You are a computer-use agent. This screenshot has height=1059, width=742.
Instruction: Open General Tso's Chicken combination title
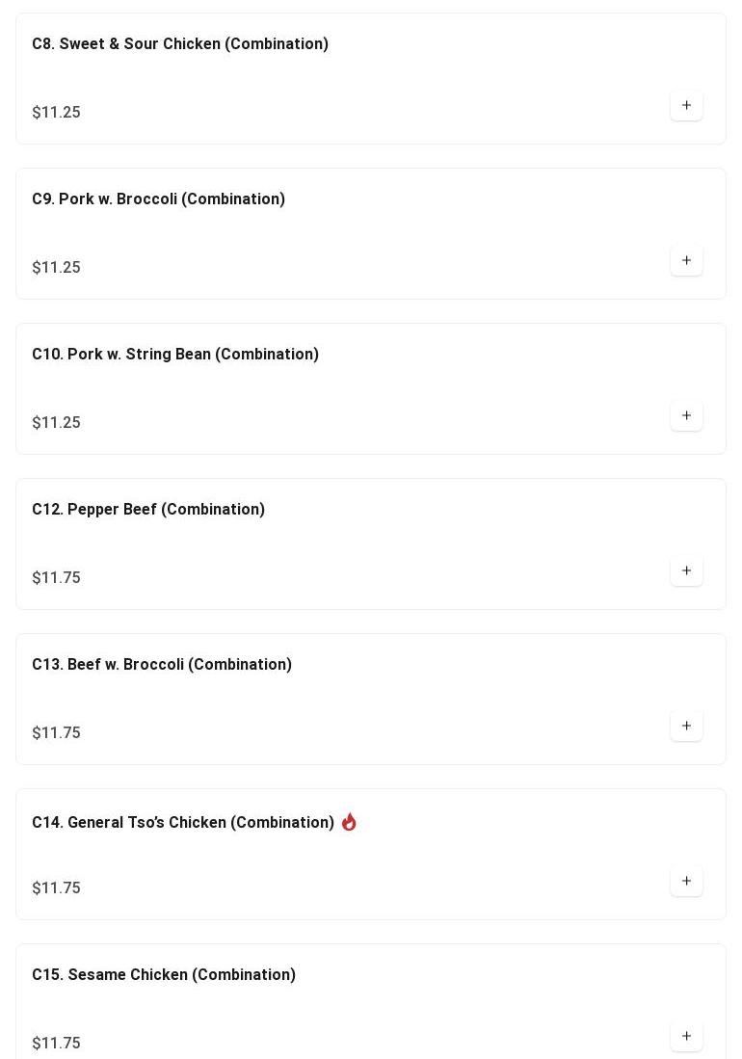(183, 823)
